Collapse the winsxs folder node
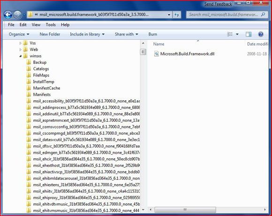Viewport: 272px width, 216px height. point(20,56)
